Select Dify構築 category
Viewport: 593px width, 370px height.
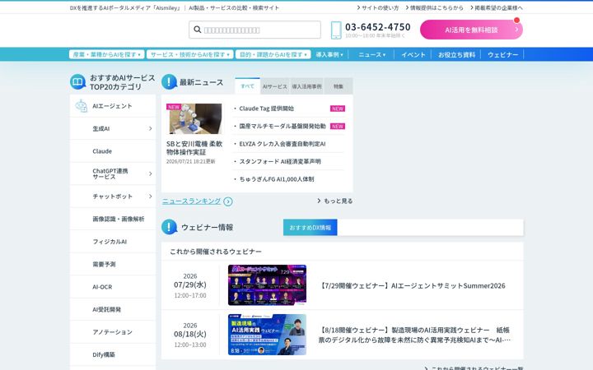(x=113, y=355)
